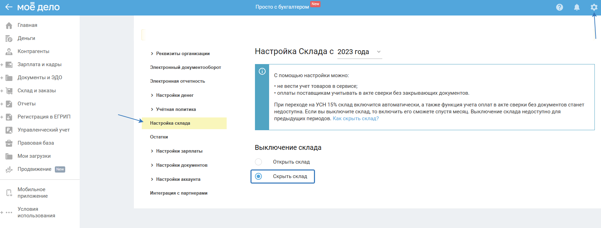Expand the Условия использования plus sign

pos(2,213)
